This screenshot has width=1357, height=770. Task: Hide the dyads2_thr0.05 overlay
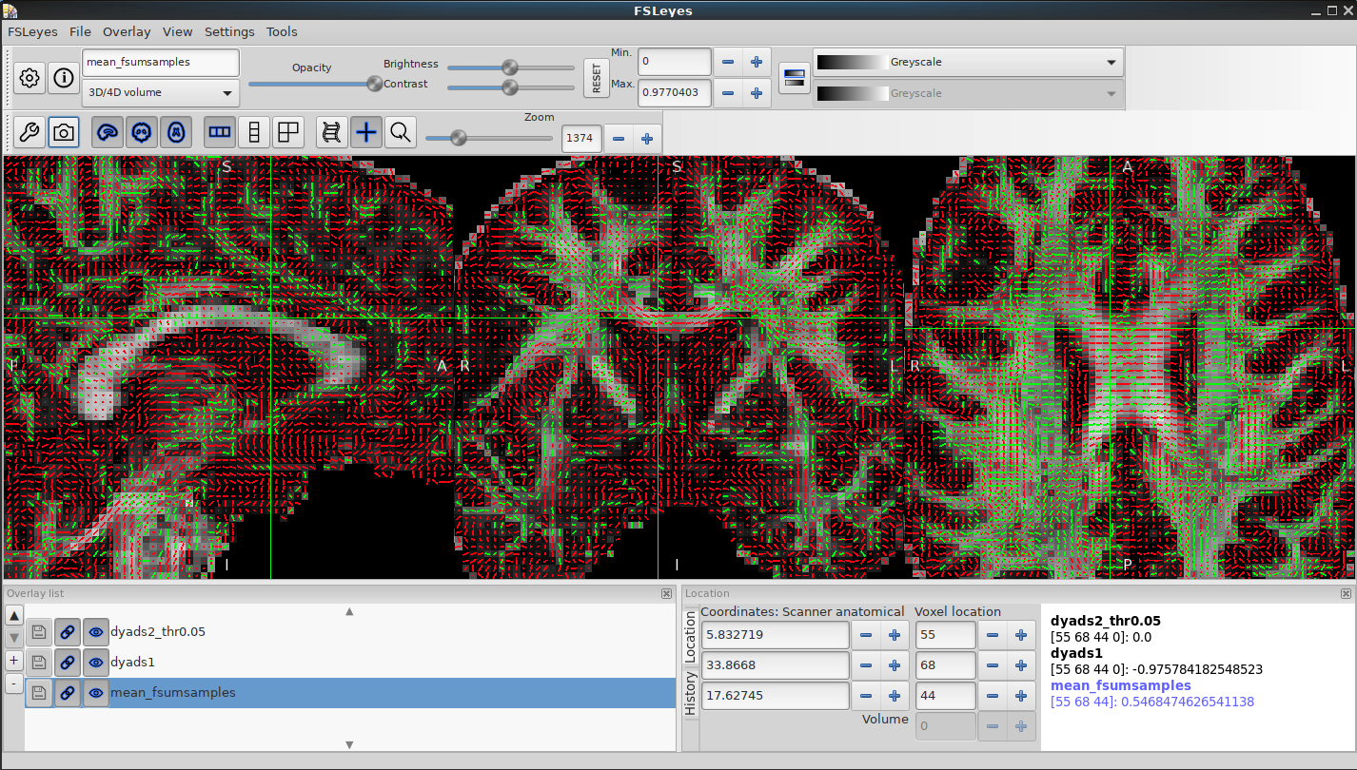pyautogui.click(x=96, y=632)
